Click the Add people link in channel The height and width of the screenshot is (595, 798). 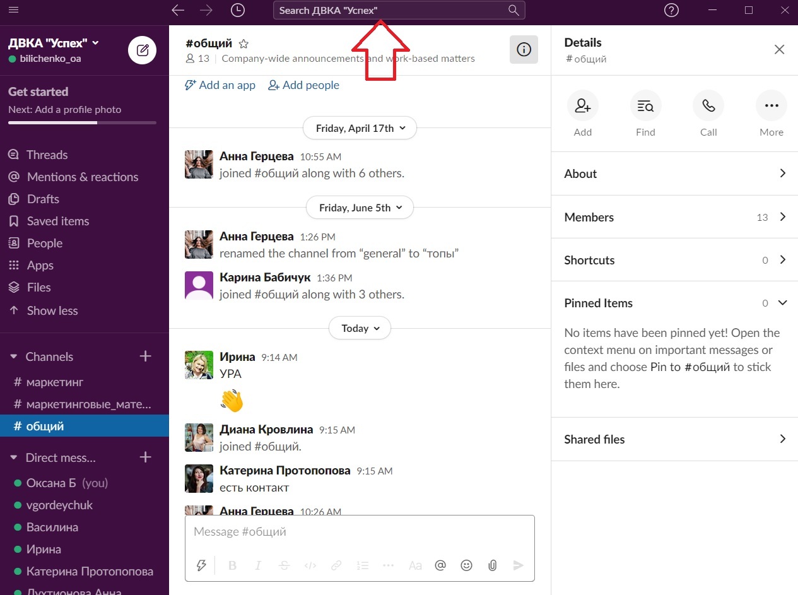point(303,85)
